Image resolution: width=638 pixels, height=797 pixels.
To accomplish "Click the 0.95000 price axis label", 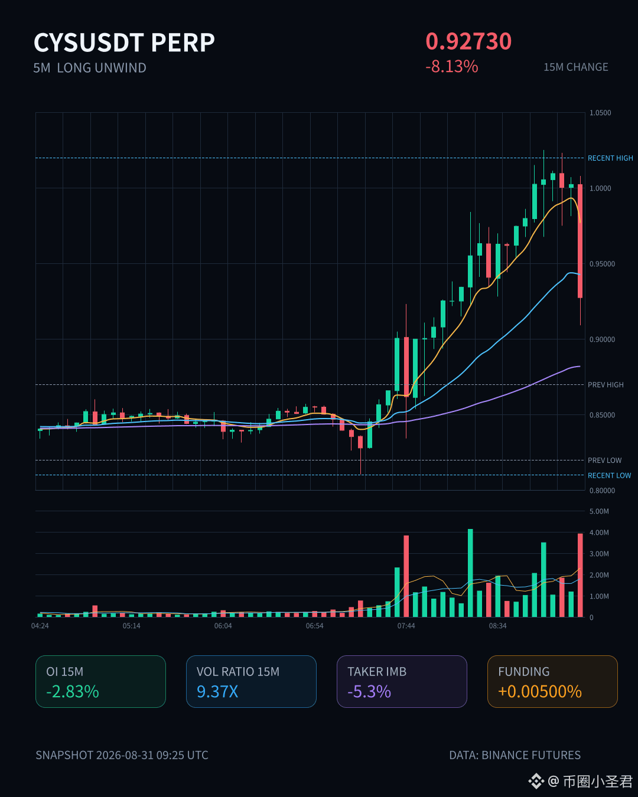I will 602,264.
